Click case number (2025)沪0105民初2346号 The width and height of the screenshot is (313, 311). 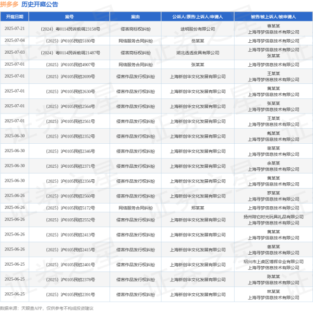tap(70, 151)
